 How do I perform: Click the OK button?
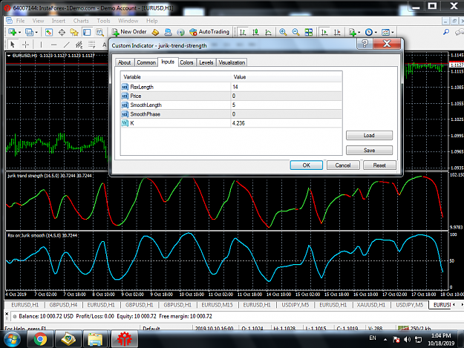point(307,165)
